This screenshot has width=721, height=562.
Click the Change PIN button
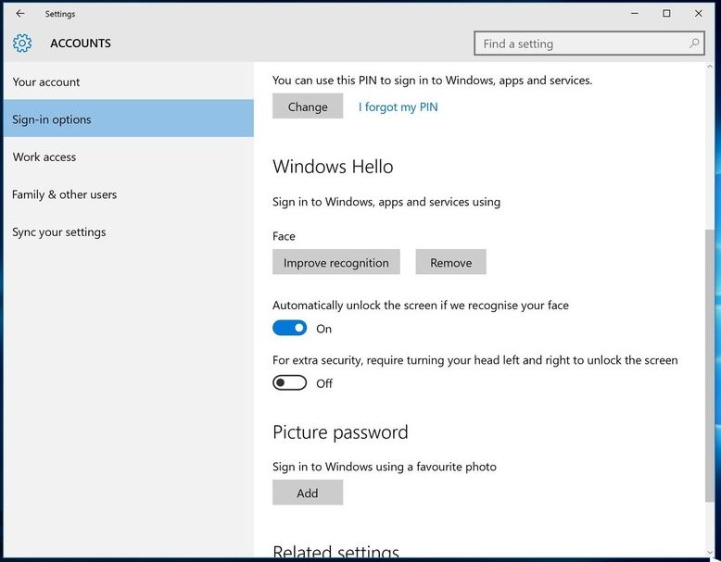coord(308,106)
